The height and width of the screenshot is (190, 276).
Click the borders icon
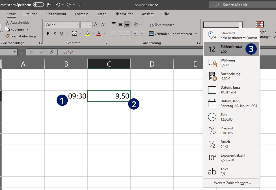coord(74,33)
